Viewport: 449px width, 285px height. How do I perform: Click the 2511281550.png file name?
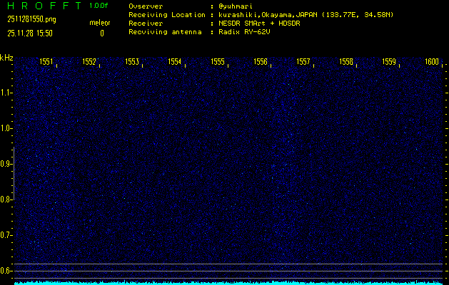point(29,19)
